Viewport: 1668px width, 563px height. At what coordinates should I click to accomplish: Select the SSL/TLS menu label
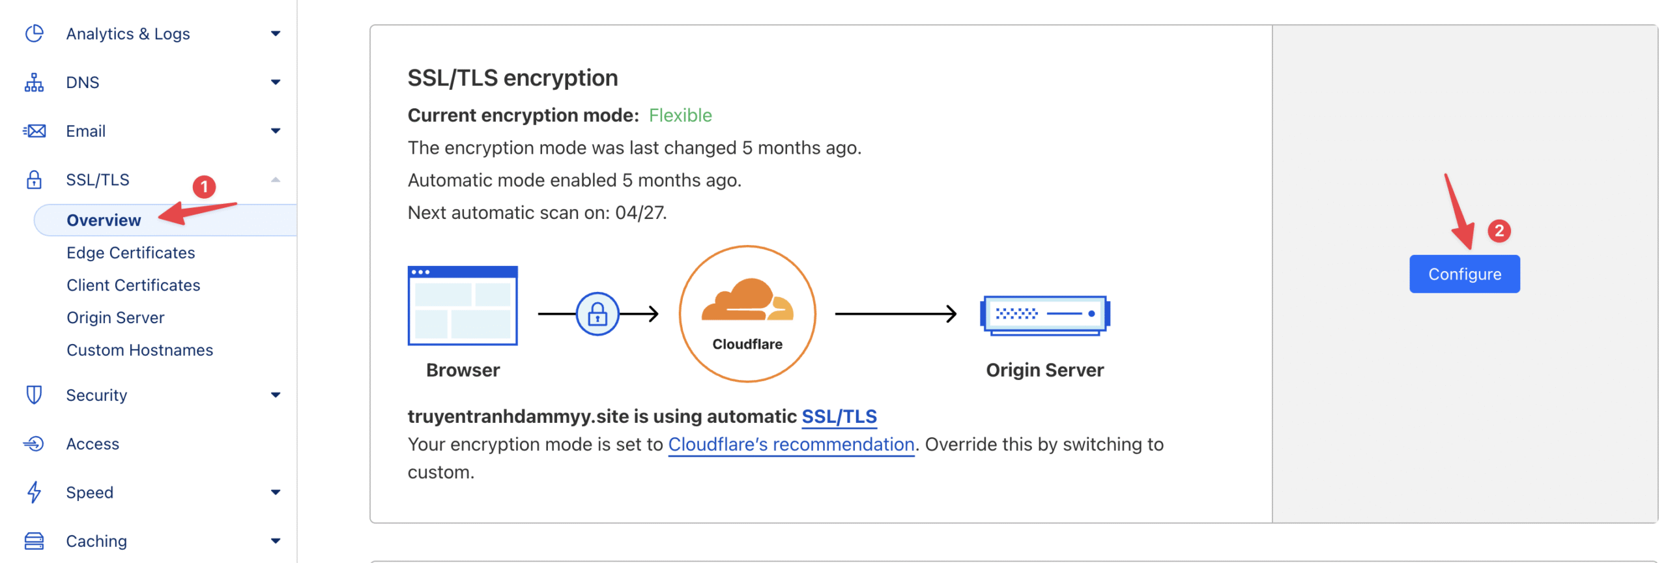(x=98, y=180)
